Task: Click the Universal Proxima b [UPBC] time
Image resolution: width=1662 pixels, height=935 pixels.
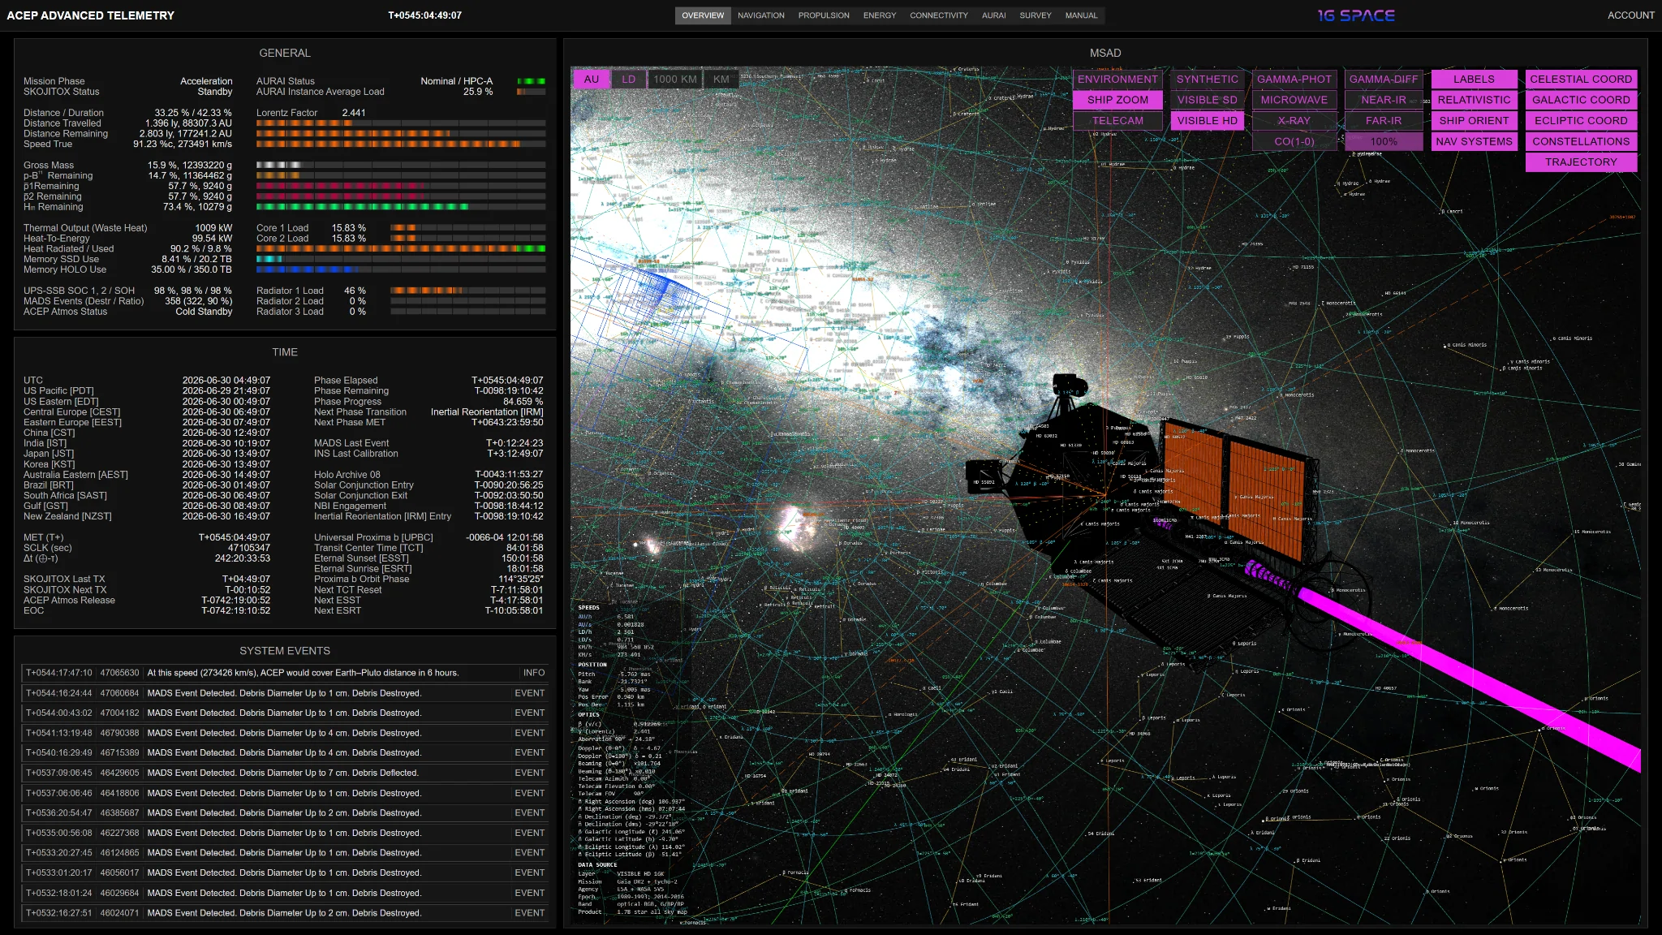Action: click(505, 538)
